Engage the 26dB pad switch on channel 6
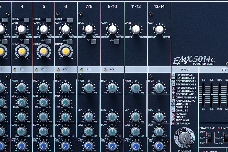 tap(70, 20)
